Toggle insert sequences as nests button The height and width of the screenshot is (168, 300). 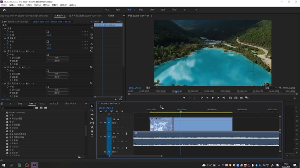coord(101,111)
